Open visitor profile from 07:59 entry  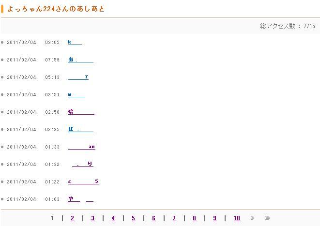80,60
